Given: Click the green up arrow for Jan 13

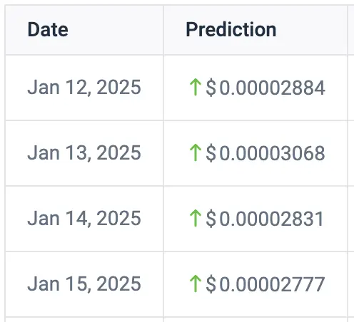Looking at the screenshot, I should point(196,152).
